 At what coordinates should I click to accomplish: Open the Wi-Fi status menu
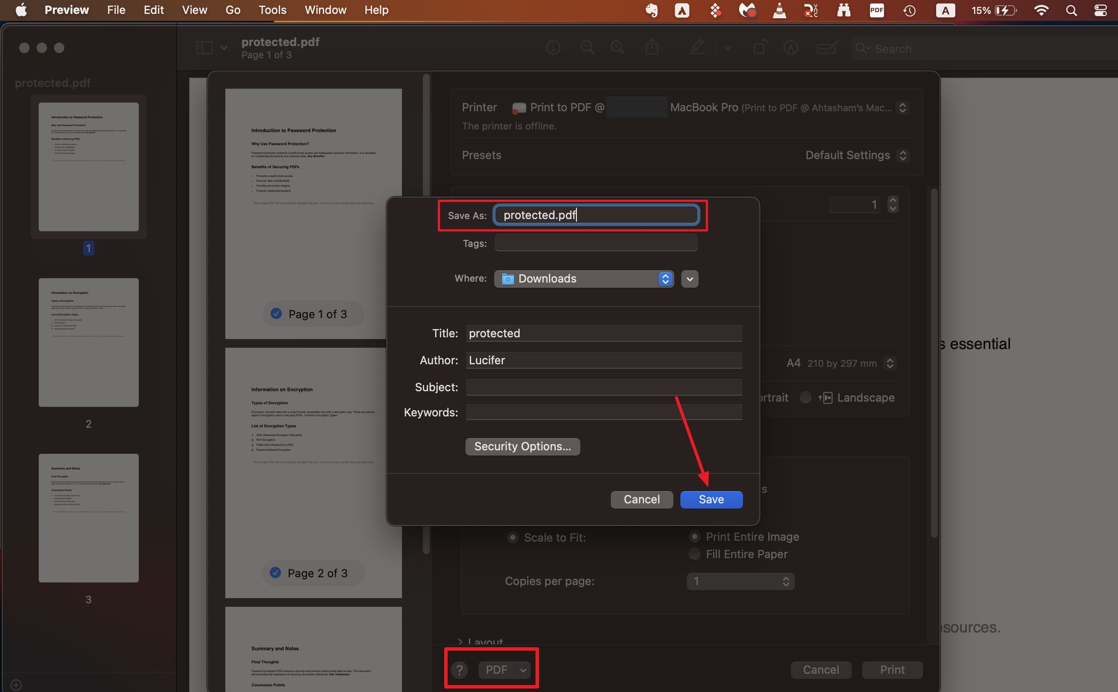[1041, 10]
